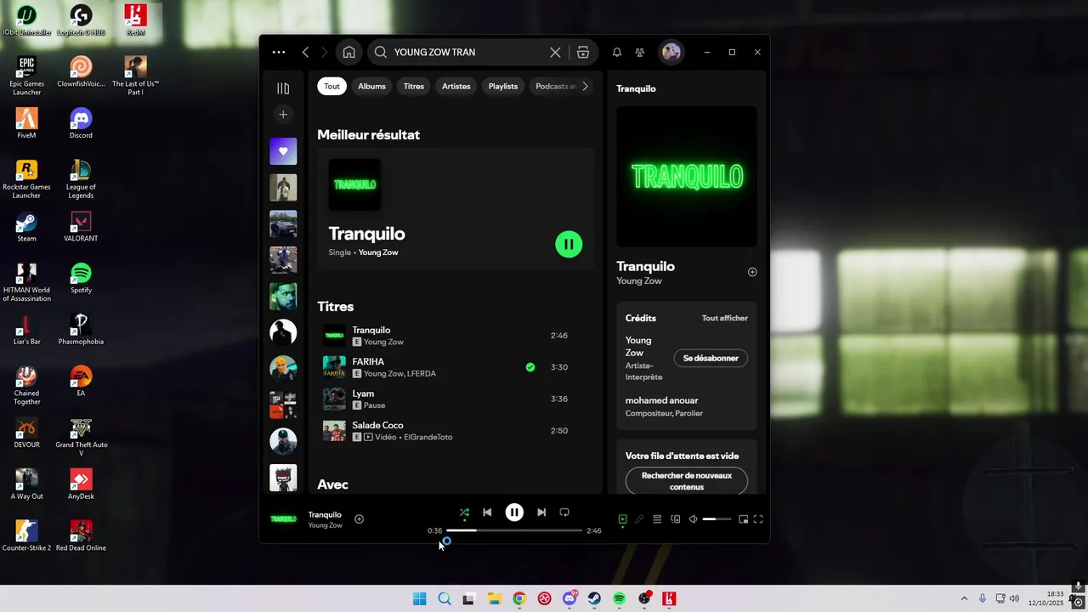
Task: Open the Spotify Home page
Action: [x=348, y=52]
